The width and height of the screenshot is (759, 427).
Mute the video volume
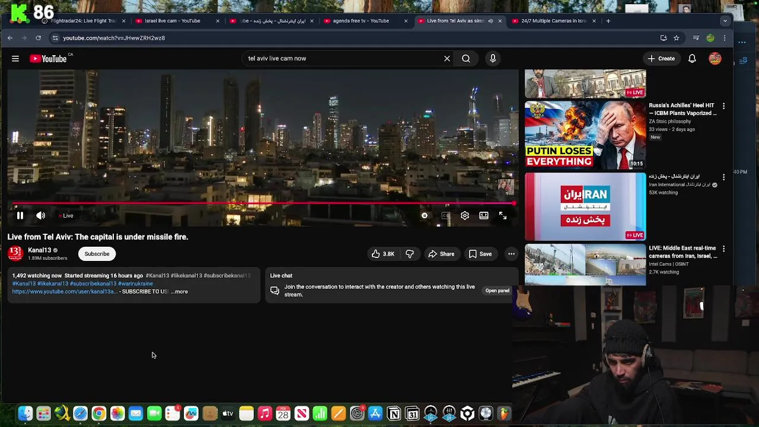point(40,216)
